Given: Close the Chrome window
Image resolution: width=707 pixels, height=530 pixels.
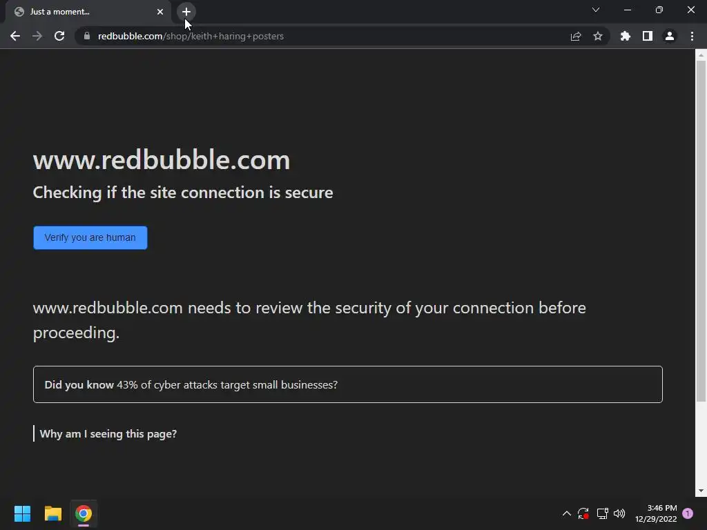Looking at the screenshot, I should point(690,10).
